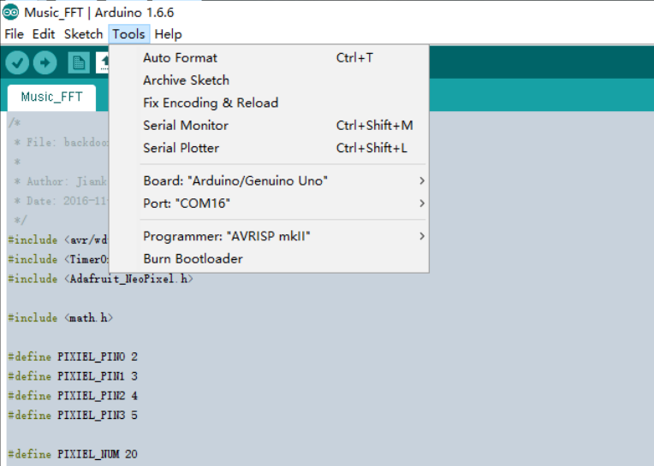654x466 pixels.
Task: Click the math.h include line
Action: click(61, 318)
